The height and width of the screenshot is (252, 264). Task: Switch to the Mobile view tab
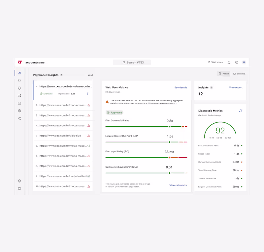coord(224,74)
